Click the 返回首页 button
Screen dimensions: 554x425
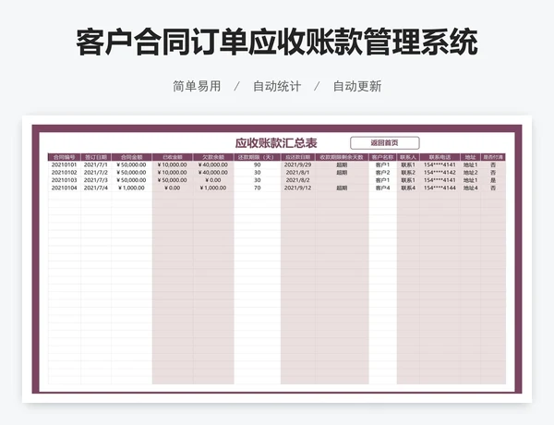point(385,143)
